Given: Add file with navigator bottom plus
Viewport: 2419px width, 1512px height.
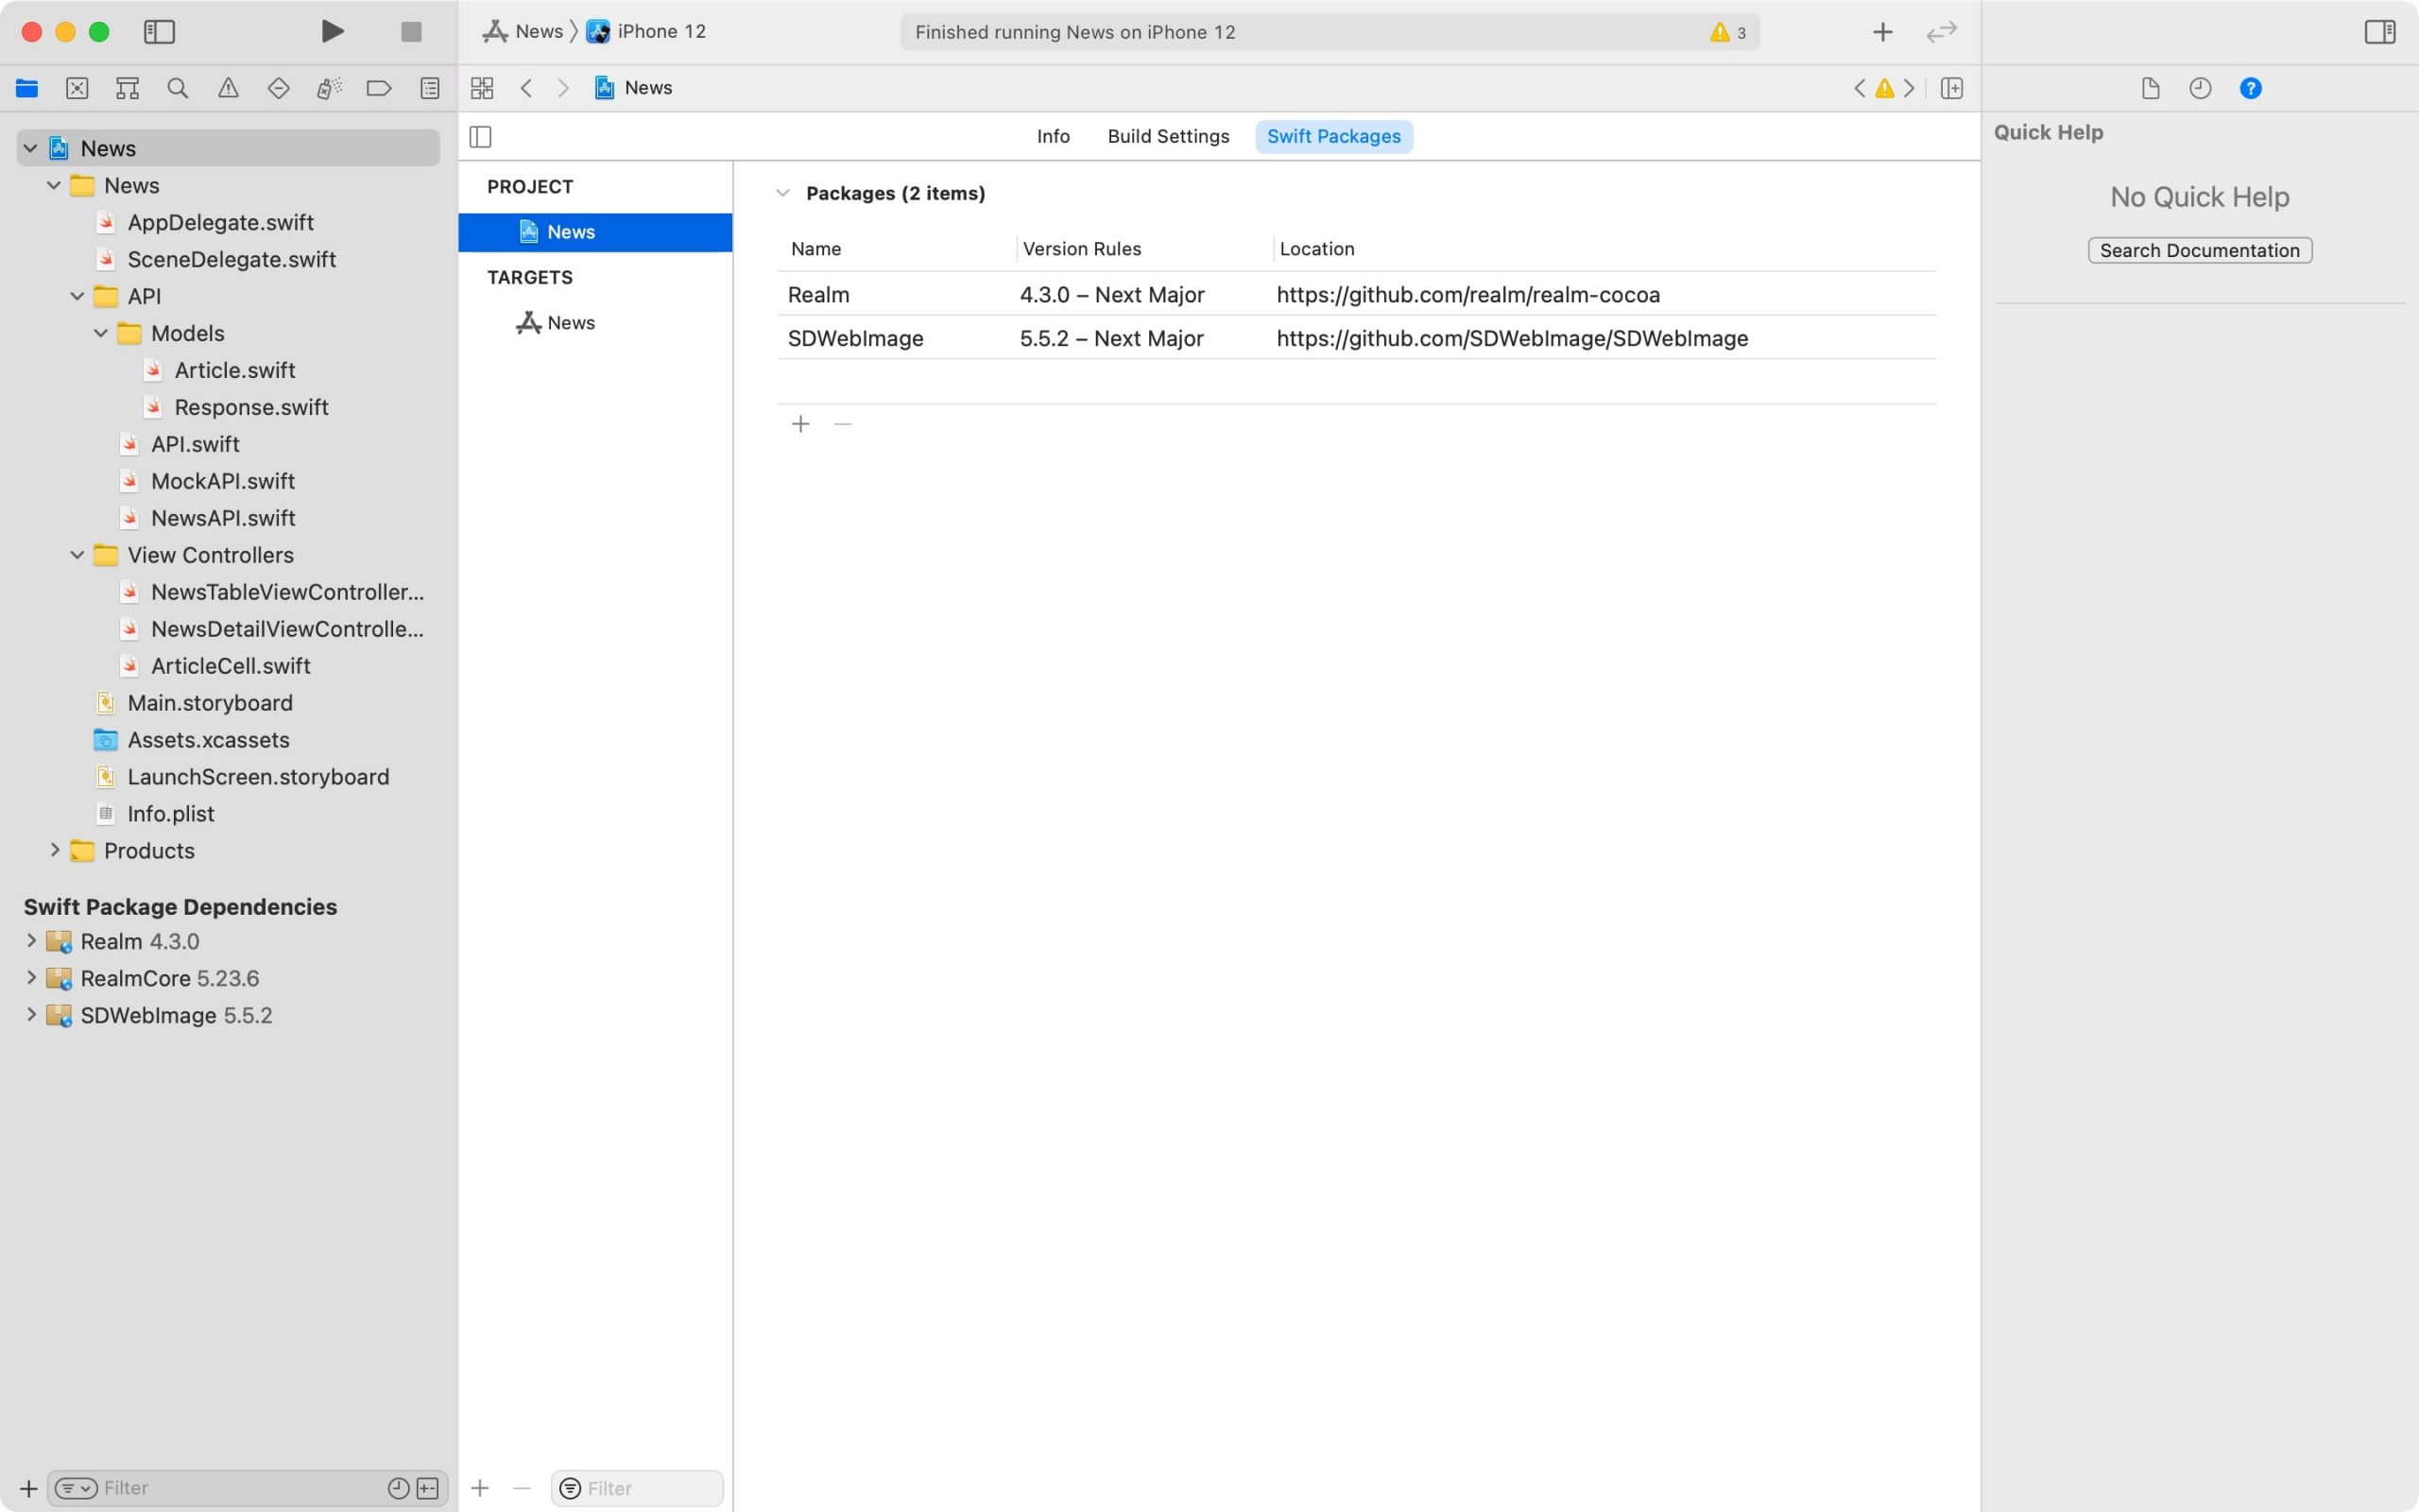Looking at the screenshot, I should tap(28, 1488).
